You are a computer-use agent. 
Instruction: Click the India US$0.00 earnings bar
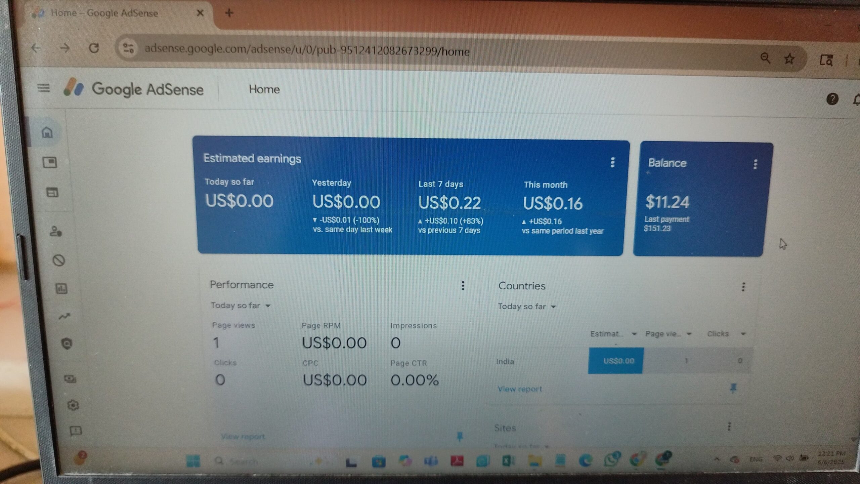click(616, 361)
